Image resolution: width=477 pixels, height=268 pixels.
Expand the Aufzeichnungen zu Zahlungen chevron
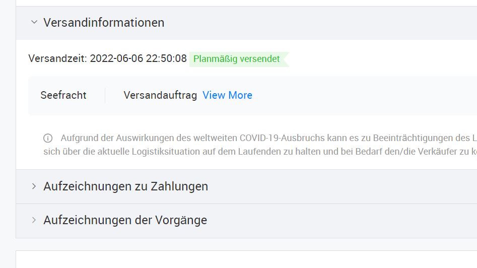[34, 186]
